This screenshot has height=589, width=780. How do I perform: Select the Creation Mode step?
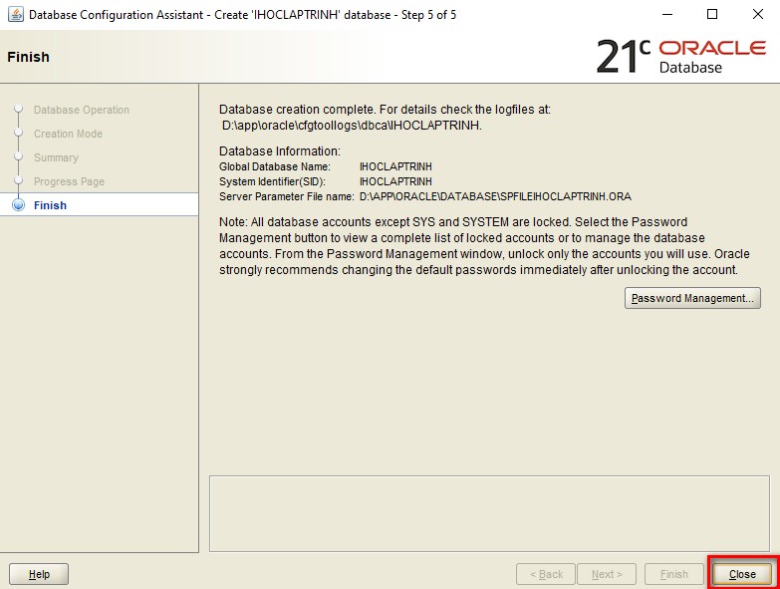point(68,134)
